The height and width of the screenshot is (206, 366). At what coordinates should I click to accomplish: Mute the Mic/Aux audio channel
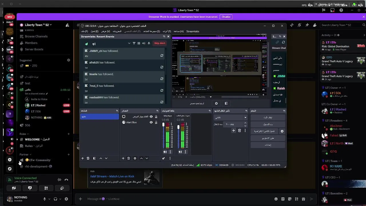click(165, 152)
